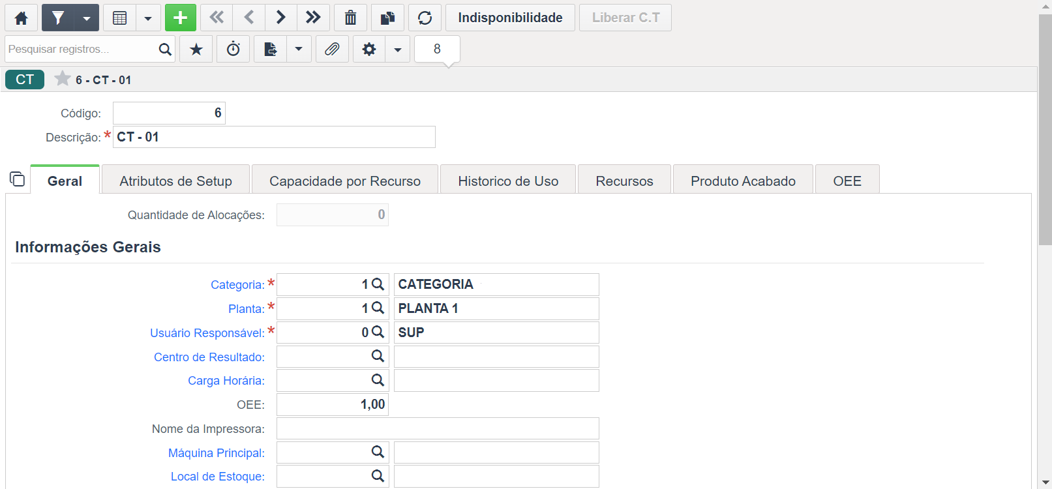Search Categoria with lookup magnifier
Screen dimensions: 1052x489
pyautogui.click(x=378, y=284)
